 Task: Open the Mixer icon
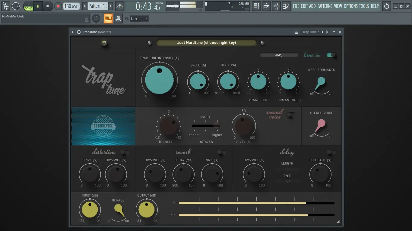coord(276,6)
